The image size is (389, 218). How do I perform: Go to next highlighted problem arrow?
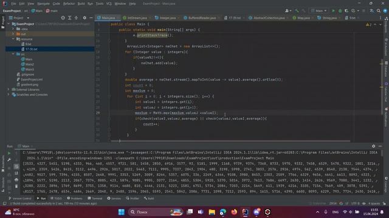(x=380, y=24)
